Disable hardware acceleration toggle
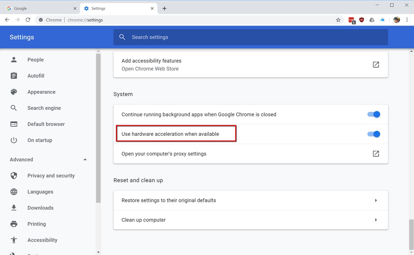414x255 pixels. coord(374,134)
